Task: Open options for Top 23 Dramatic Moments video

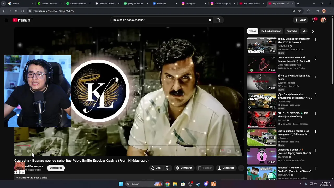Action: coord(316,39)
